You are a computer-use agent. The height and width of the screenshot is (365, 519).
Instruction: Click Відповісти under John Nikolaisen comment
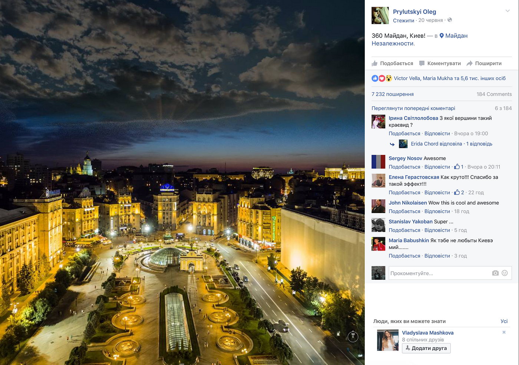pyautogui.click(x=437, y=211)
